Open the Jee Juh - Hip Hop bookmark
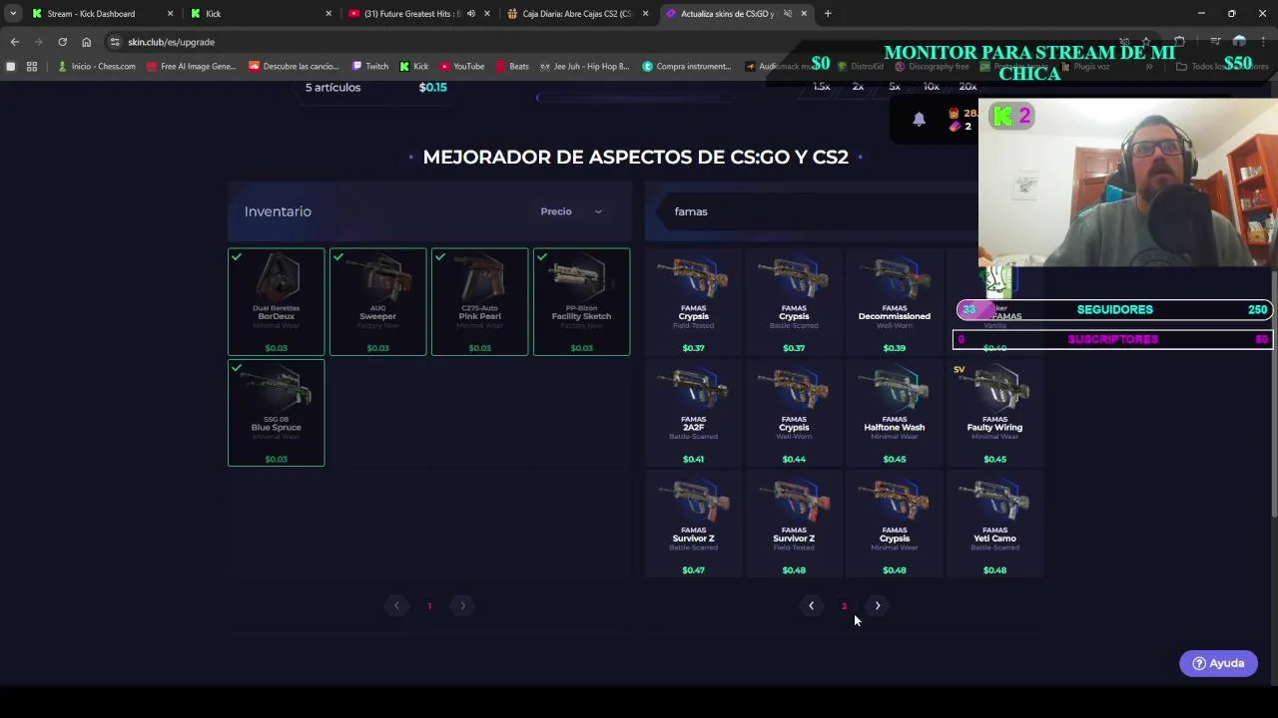 [x=584, y=67]
